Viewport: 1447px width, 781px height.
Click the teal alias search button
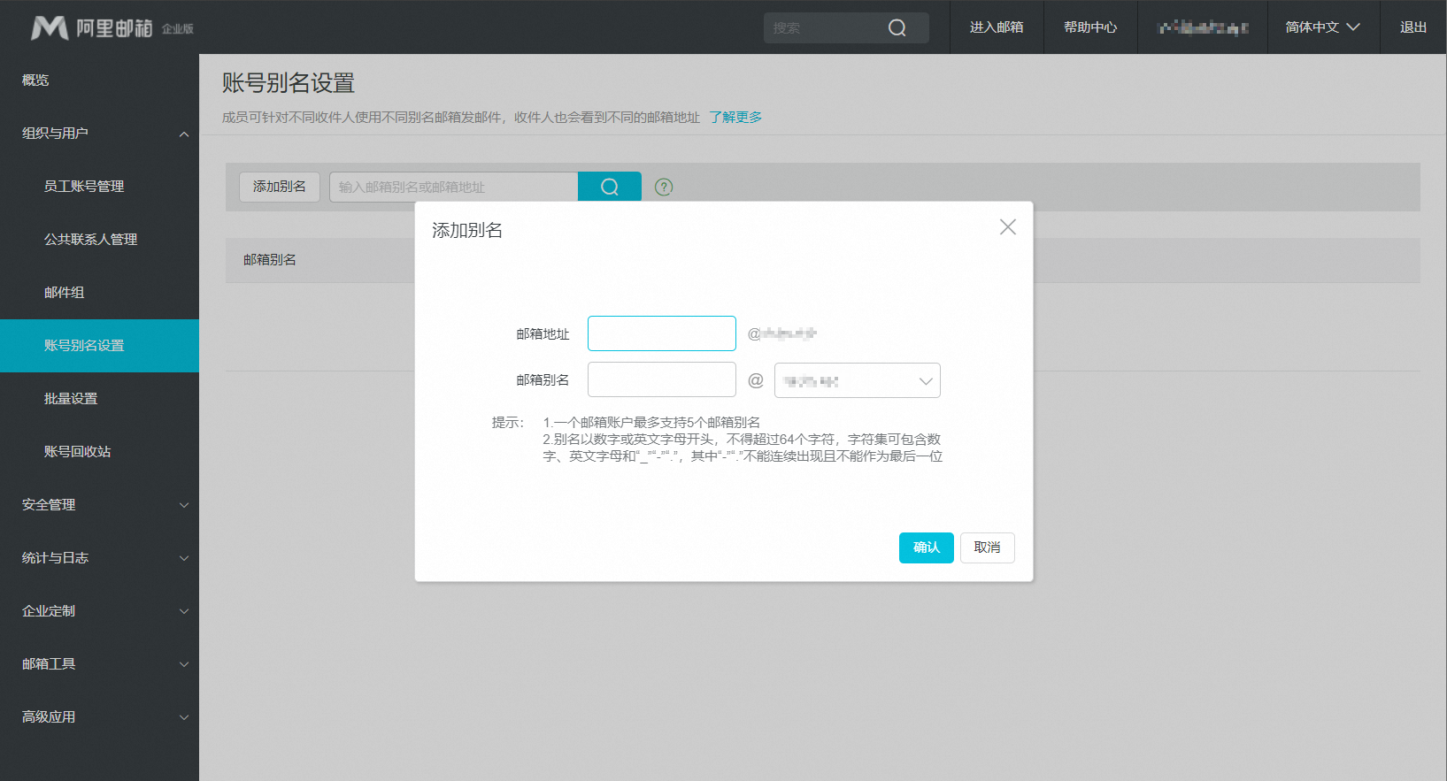click(x=609, y=187)
